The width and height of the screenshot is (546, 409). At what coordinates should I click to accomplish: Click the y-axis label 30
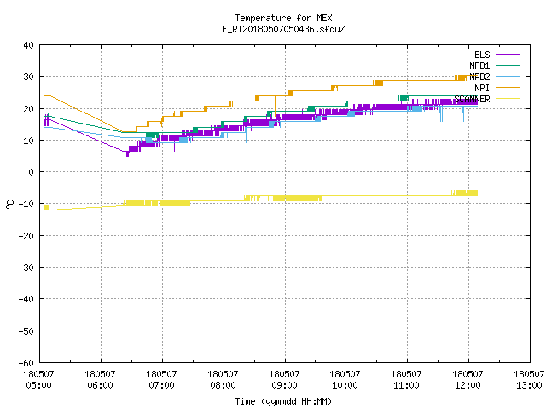click(x=28, y=77)
